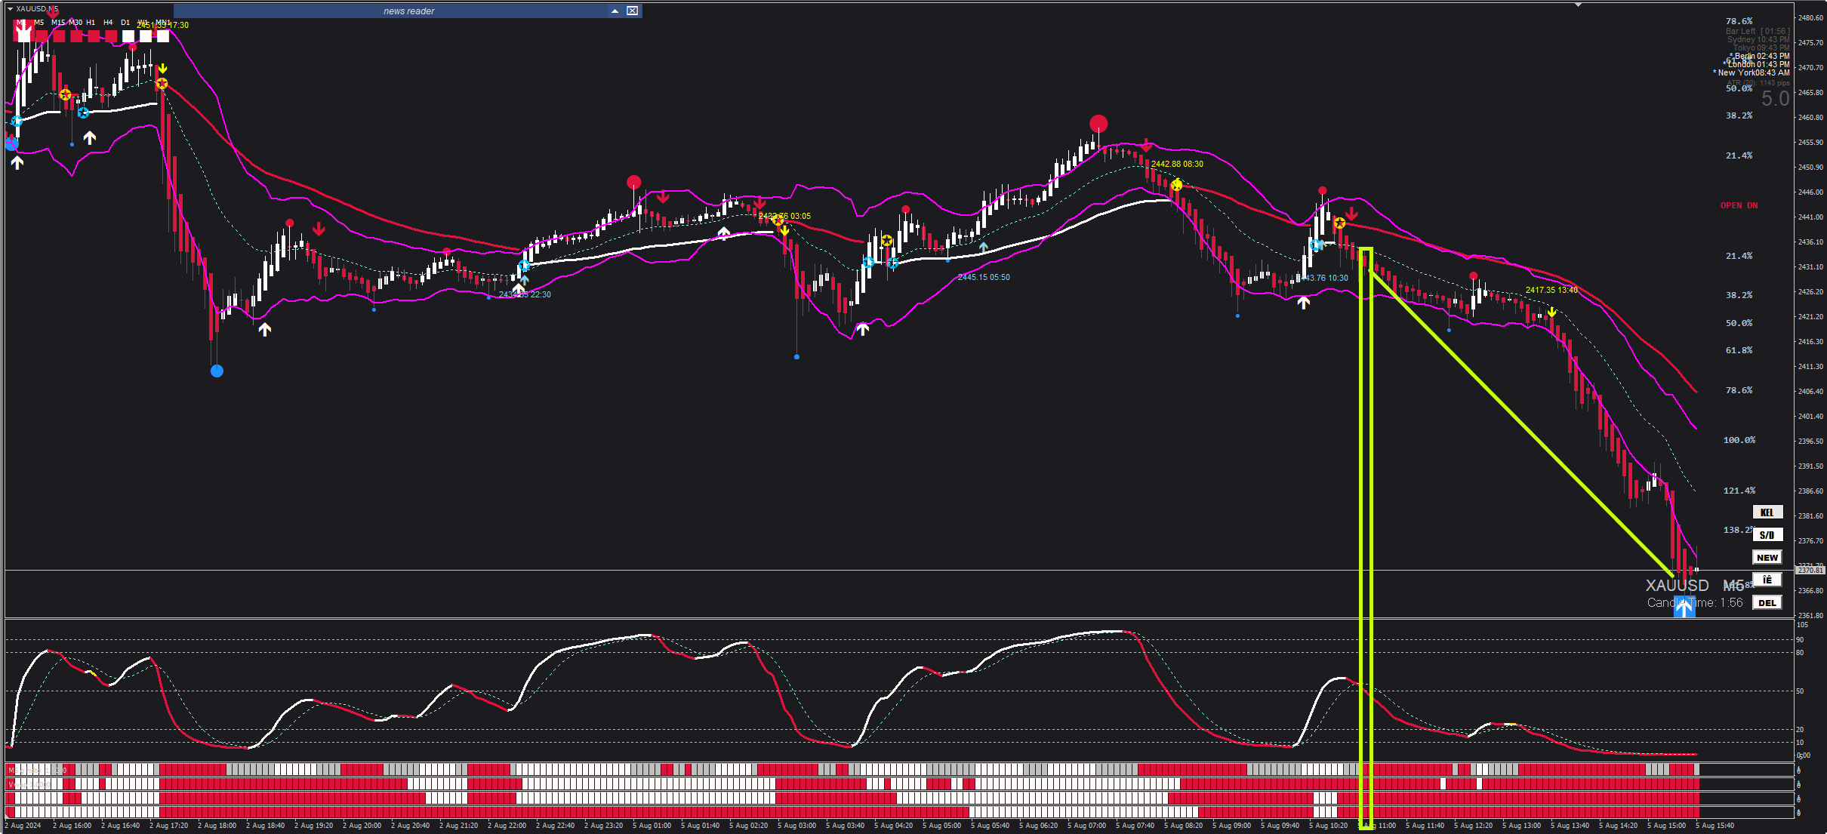Click the blue up-arrow signal box at bottom
1827x834 pixels.
coord(1684,607)
